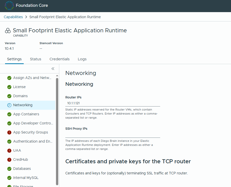Image resolution: width=231 pixels, height=187 pixels.
Task: Click green check icon beside License
Action: coord(9,87)
